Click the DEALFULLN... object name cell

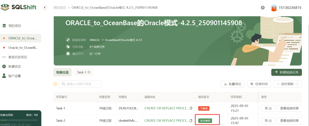129,108
